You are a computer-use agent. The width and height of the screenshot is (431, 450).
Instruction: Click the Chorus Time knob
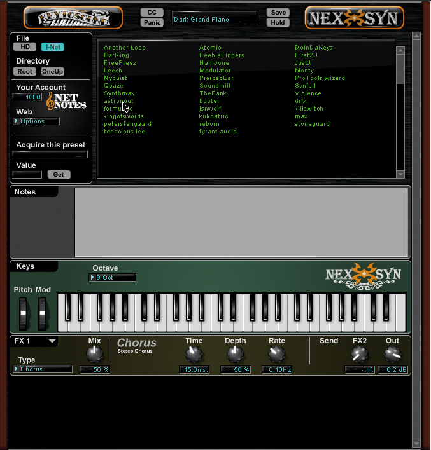point(194,354)
